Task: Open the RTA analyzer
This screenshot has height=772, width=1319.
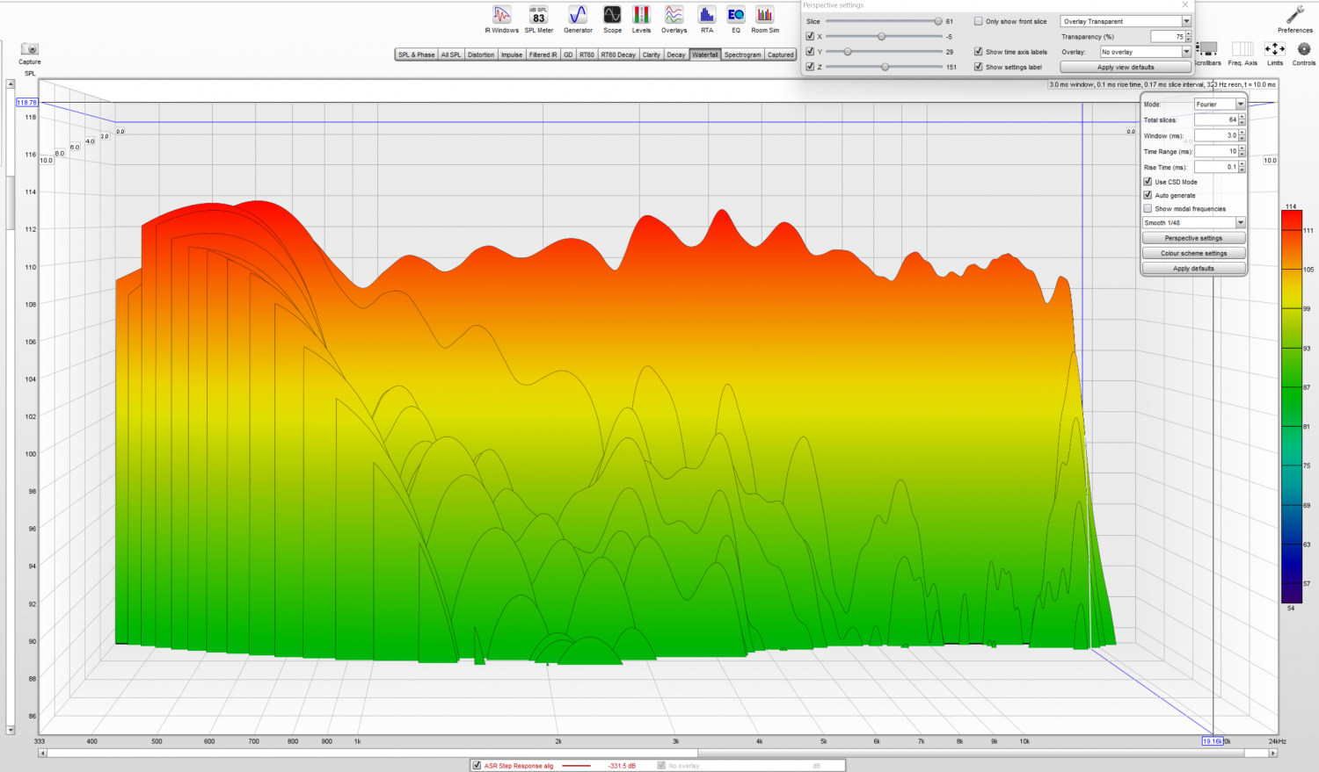Action: [706, 19]
